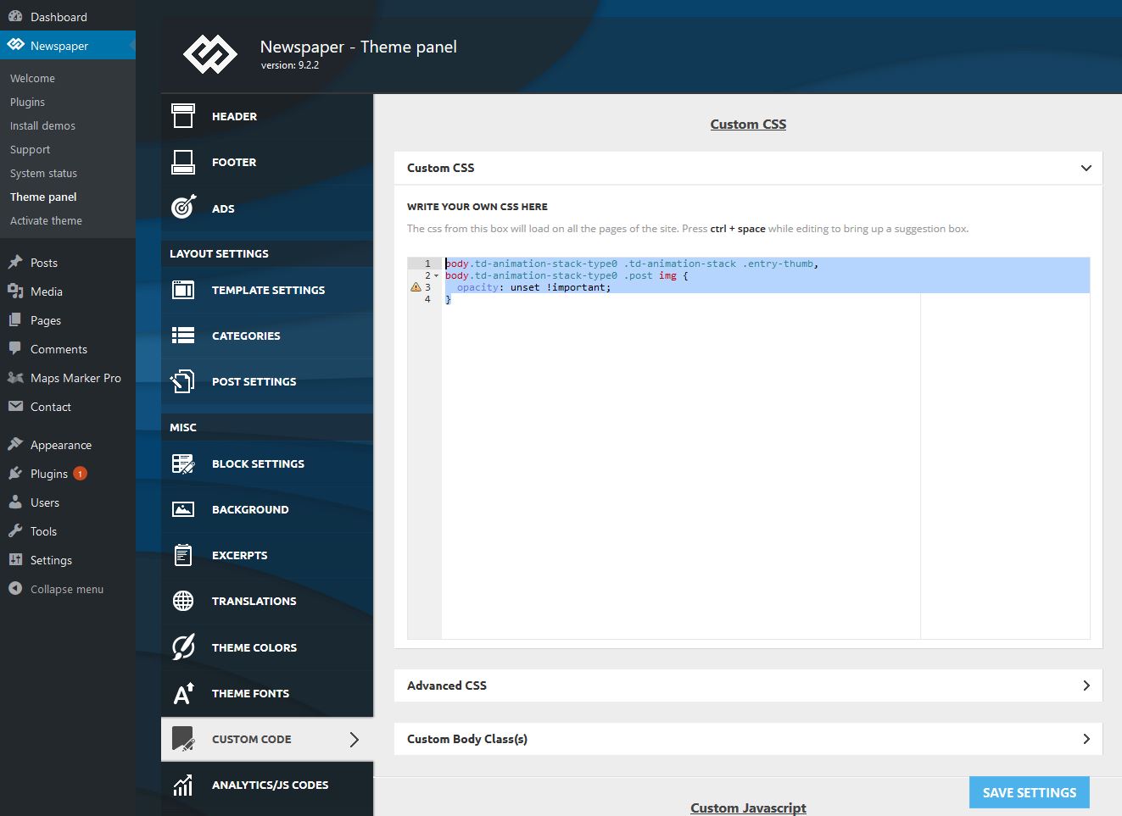1122x816 pixels.
Task: Open the Theme panel submenu item
Action: [43, 197]
